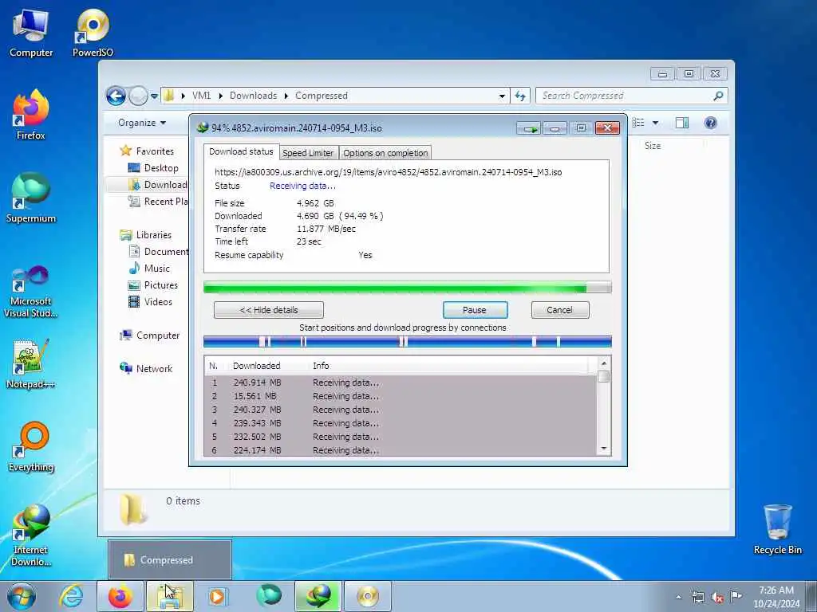Click Downloads in the address breadcrumb
Viewport: 817px width, 612px height.
[x=253, y=96]
